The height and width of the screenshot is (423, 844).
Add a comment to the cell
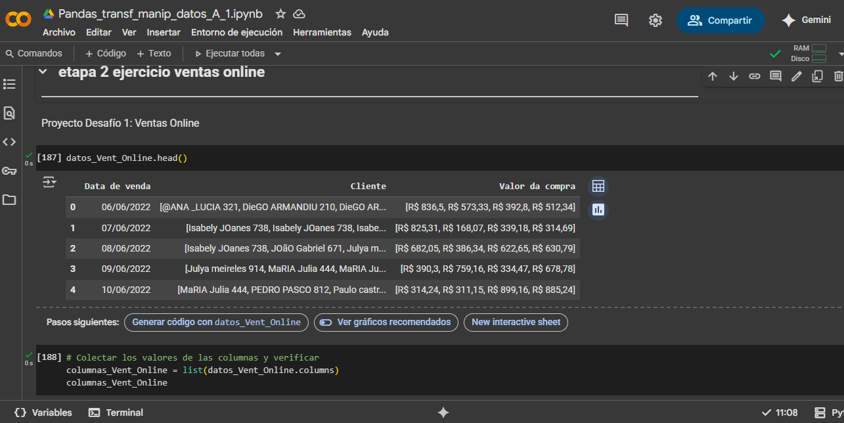776,76
